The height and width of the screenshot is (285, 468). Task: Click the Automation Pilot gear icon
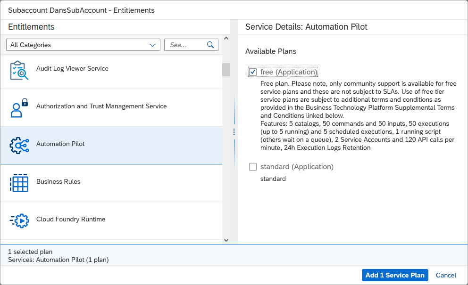[x=19, y=146]
